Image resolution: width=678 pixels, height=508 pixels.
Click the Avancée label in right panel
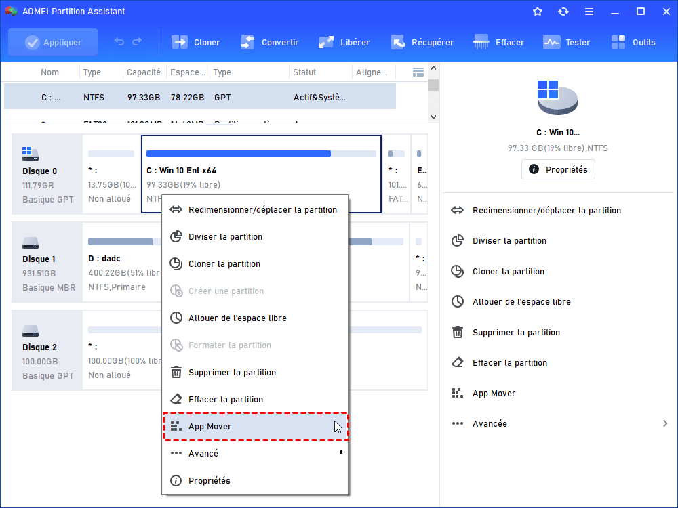[490, 424]
